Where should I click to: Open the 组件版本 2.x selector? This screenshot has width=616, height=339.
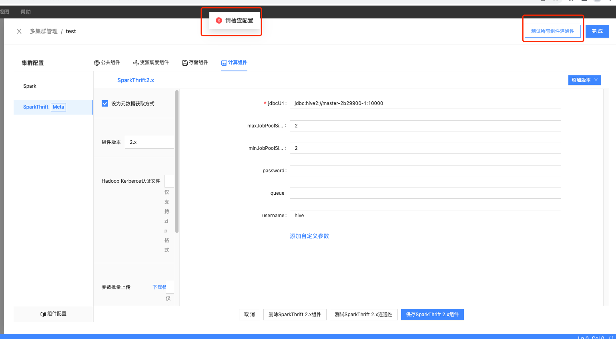(150, 142)
